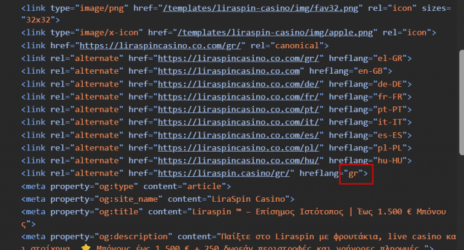Open the /de/ alternate link
This screenshot has height=250, width=464.
(x=239, y=84)
